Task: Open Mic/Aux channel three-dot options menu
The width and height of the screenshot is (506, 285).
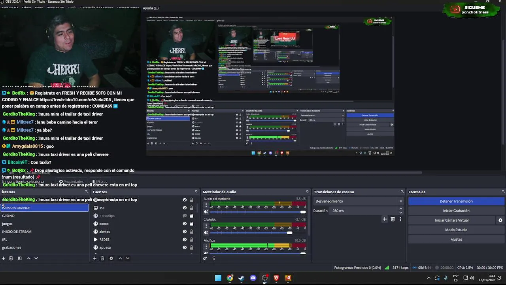Action: (x=206, y=247)
